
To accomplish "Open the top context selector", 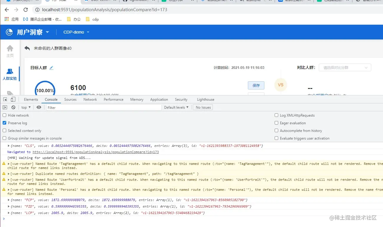I will click(26, 107).
